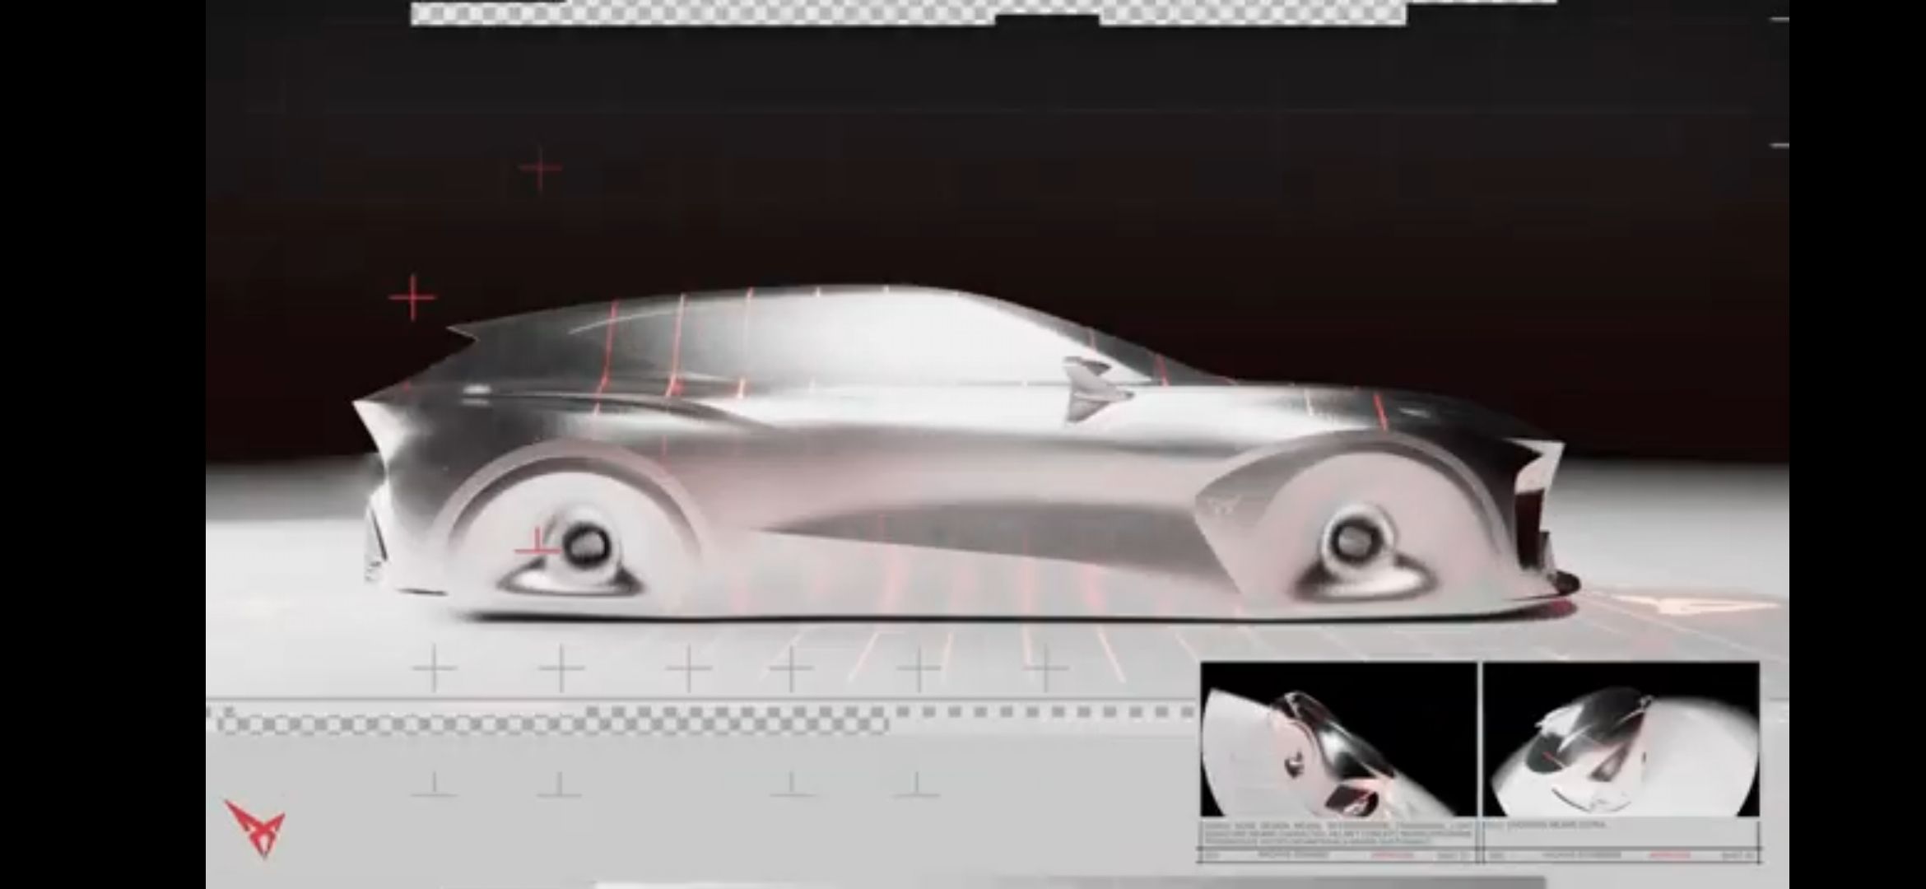1926x889 pixels.
Task: Click the checkered bar at the lower left
Action: [551, 722]
